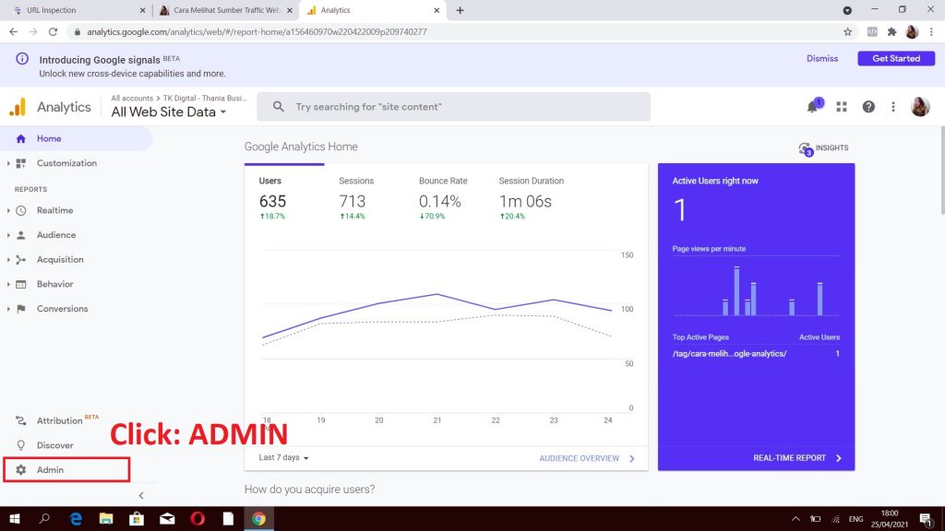Open the Help question mark icon
The image size is (945, 531).
pos(868,107)
